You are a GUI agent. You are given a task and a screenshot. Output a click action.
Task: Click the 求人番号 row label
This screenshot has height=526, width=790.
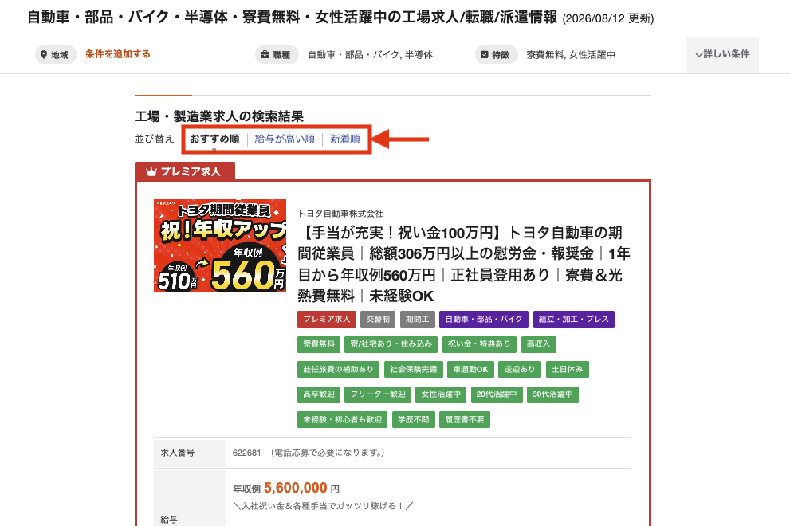177,453
